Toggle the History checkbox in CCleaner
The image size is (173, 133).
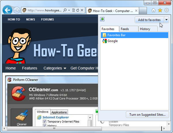[45, 125]
